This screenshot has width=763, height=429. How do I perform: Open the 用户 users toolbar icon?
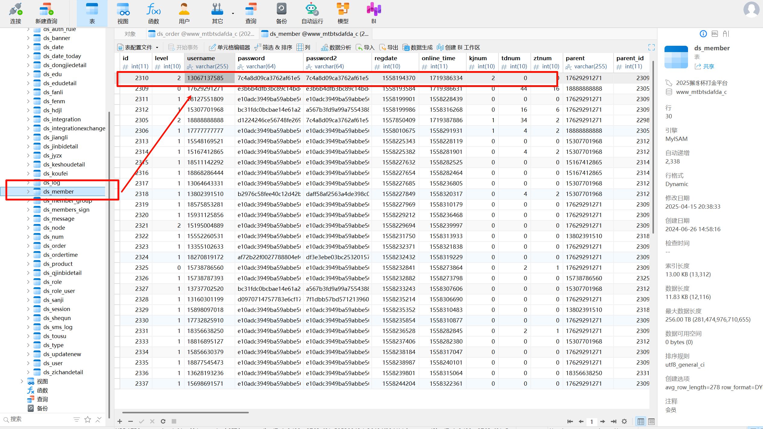tap(184, 13)
